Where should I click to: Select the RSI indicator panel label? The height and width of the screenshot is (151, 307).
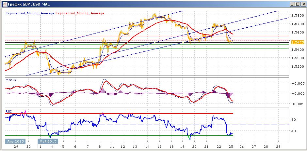point(8,112)
